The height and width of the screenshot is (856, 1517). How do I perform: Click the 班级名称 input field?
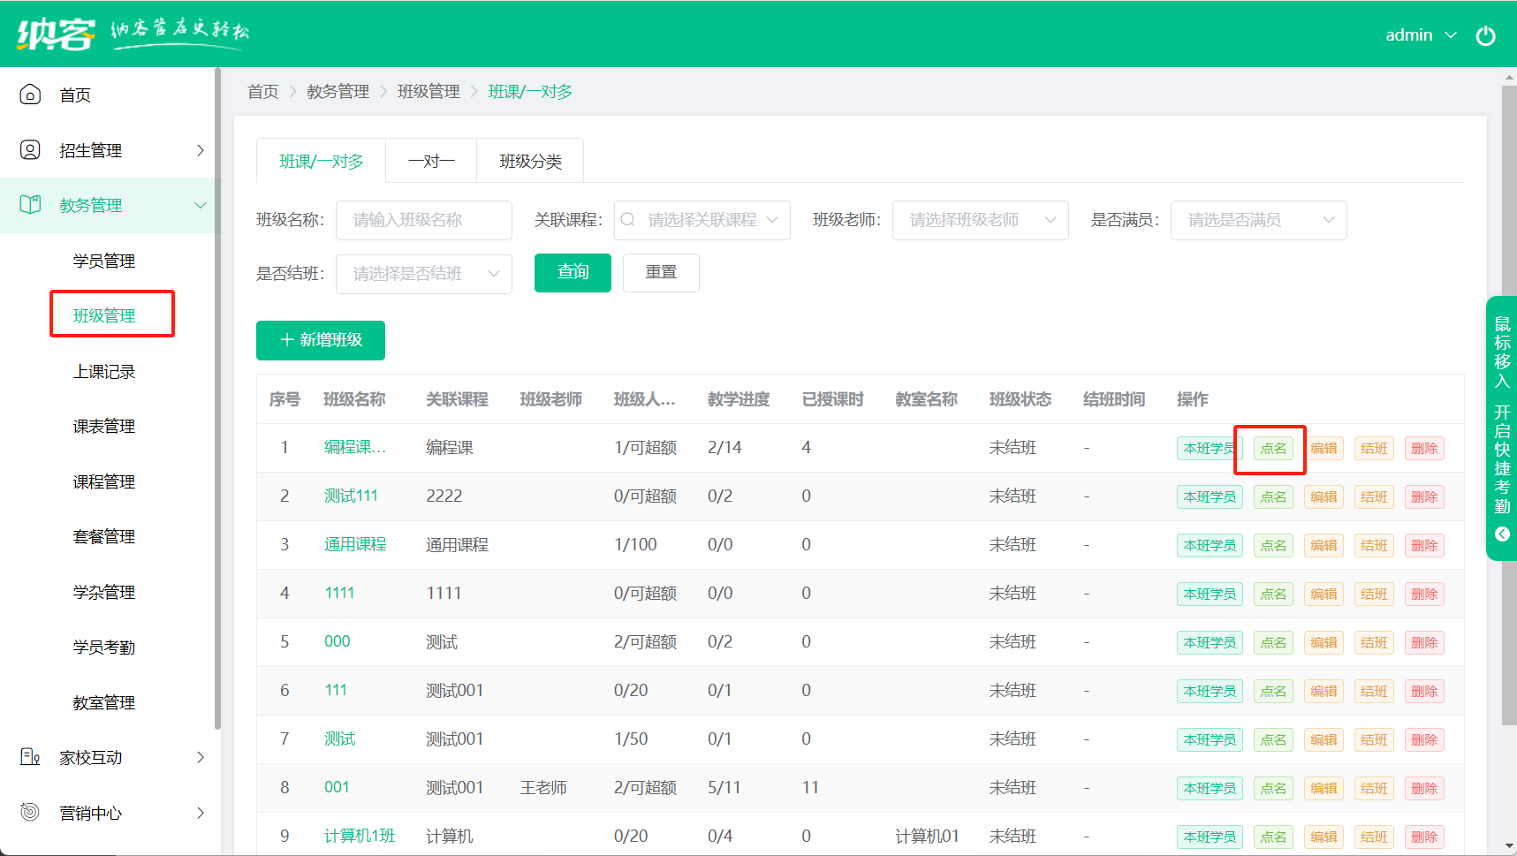click(424, 220)
